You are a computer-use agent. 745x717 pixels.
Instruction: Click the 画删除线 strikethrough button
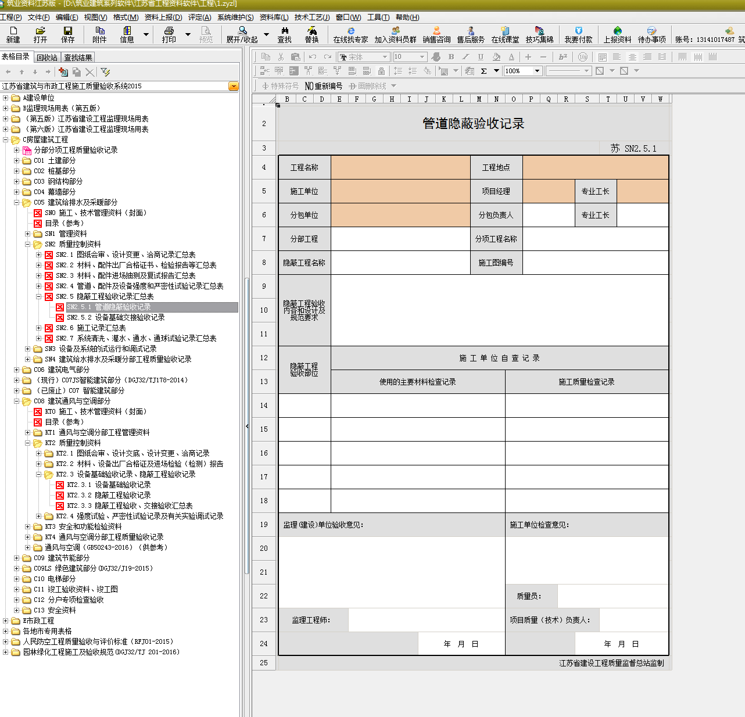(367, 86)
